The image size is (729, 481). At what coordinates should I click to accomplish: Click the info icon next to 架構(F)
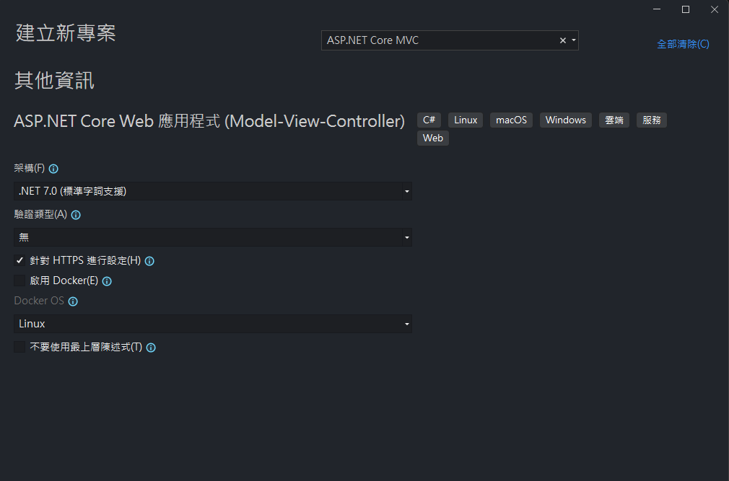point(53,169)
